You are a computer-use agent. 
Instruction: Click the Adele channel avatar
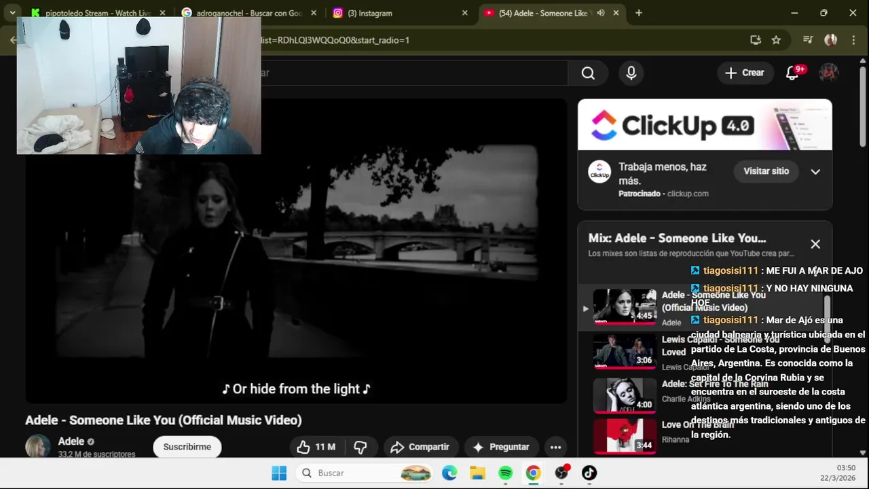(x=38, y=446)
